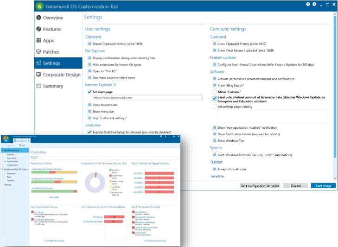Open the Apps grid icon
The height and width of the screenshot is (247, 338).
(x=39, y=41)
